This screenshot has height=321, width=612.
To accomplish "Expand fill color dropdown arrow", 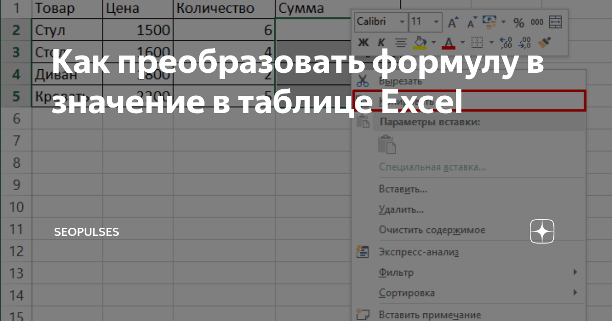I will [x=434, y=42].
